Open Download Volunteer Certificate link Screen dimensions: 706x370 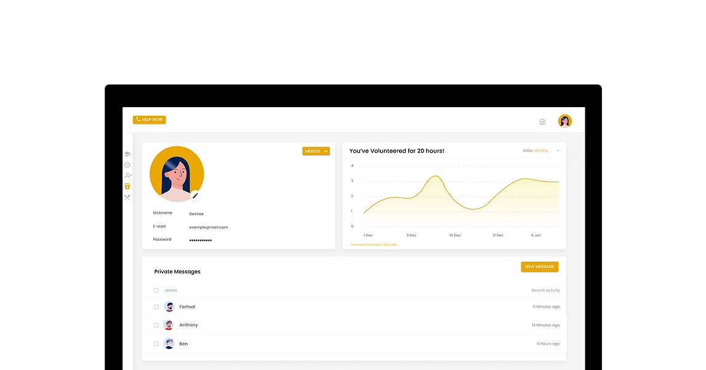point(374,245)
